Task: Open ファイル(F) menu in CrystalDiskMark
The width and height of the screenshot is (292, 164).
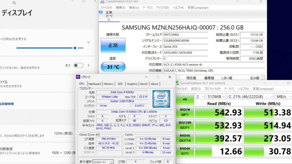Action: click(x=181, y=89)
